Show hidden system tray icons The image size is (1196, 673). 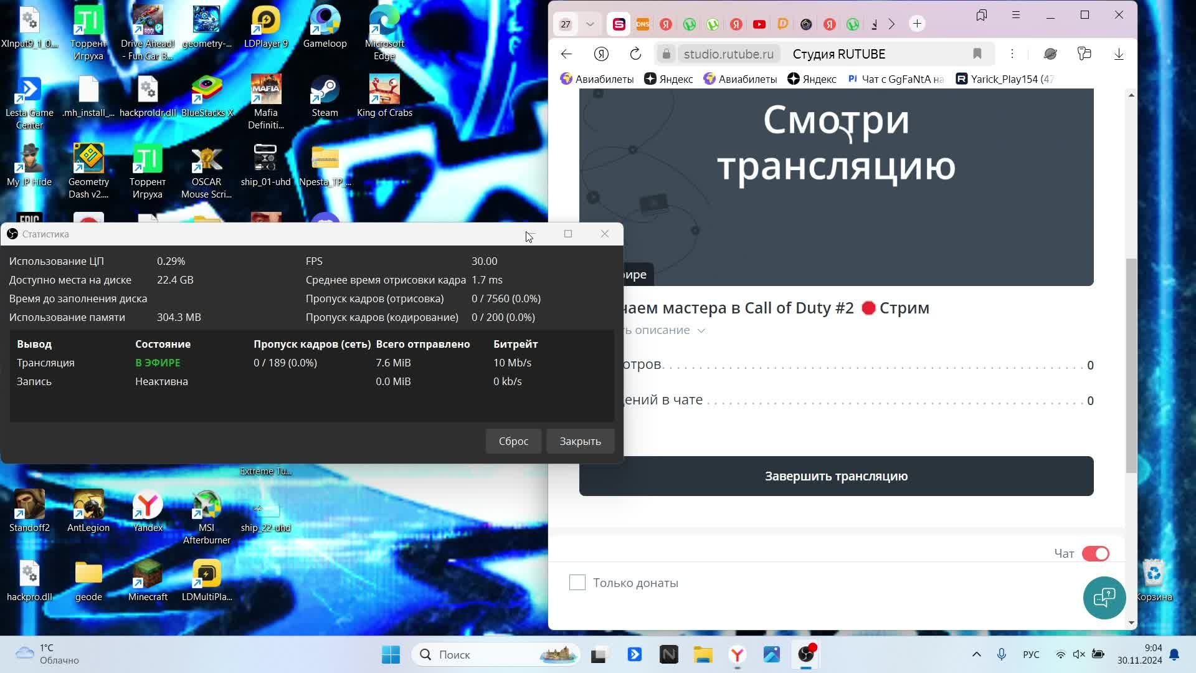click(976, 654)
